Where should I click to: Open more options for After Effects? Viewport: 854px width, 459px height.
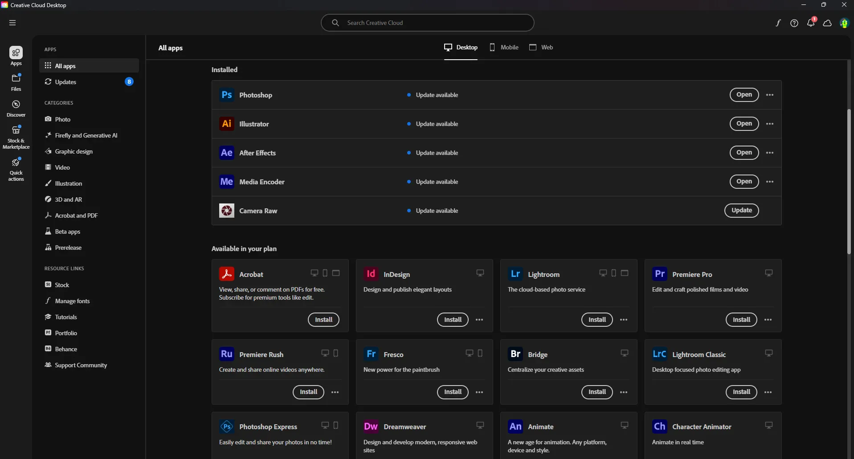pyautogui.click(x=770, y=153)
